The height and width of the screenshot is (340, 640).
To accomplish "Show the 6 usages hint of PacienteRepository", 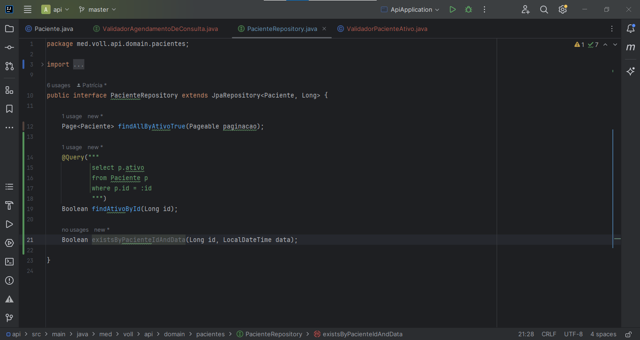I will (x=59, y=85).
